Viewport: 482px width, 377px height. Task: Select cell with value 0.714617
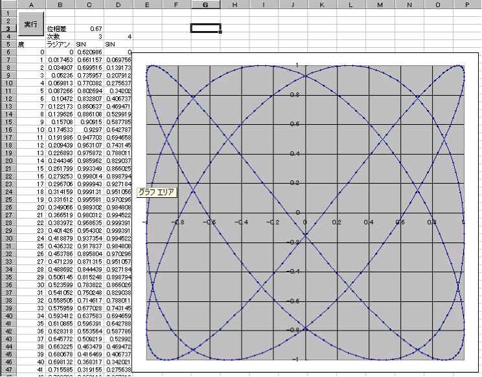pos(89,301)
